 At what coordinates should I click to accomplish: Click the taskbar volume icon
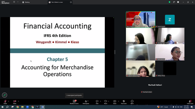pyautogui.click(x=178, y=107)
